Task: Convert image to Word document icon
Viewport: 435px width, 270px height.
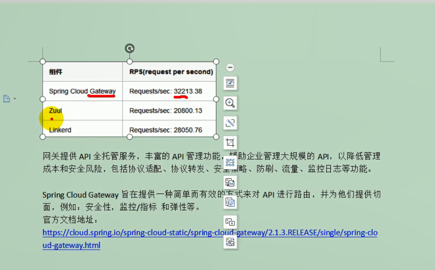Action: click(230, 182)
